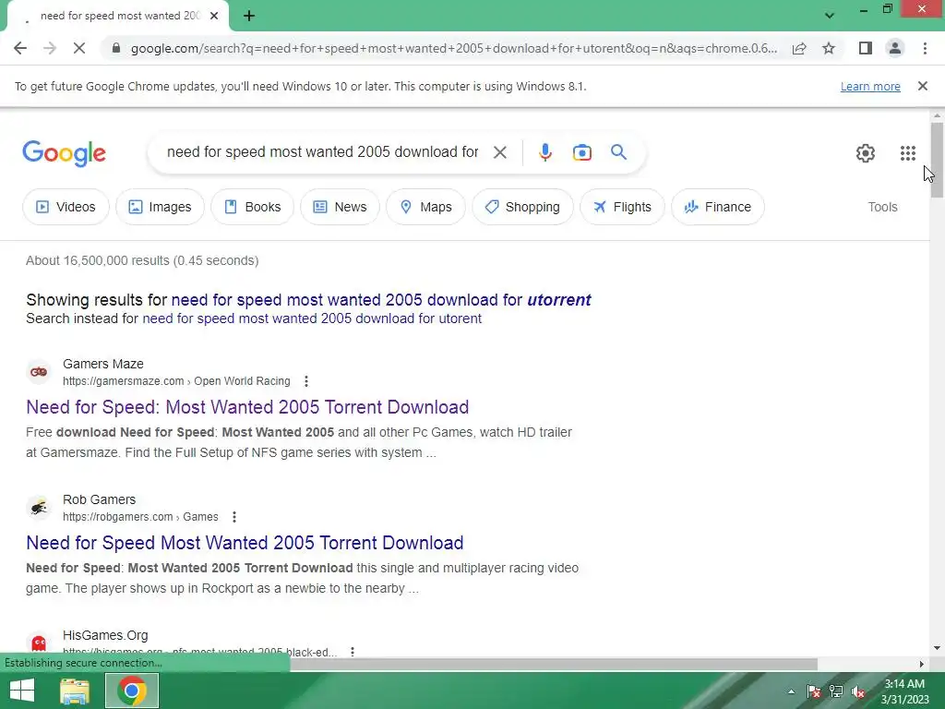
Task: Filter results by Maps
Action: 425,207
